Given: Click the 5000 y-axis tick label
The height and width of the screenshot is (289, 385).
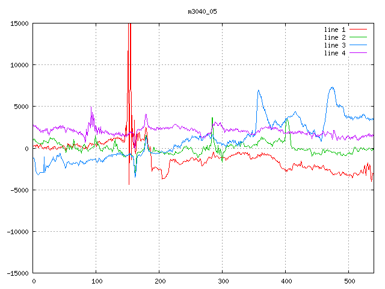Looking at the screenshot, I should pos(21,107).
